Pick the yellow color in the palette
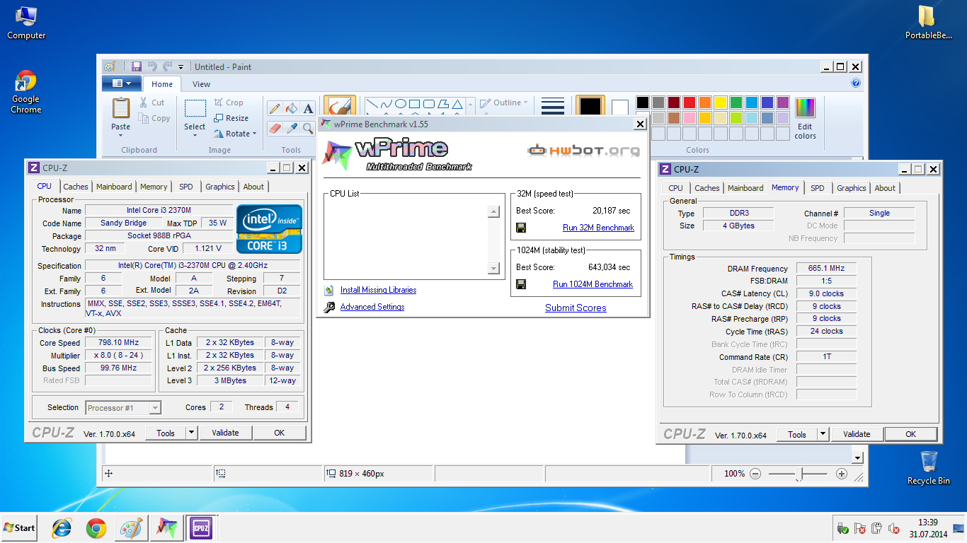This screenshot has height=543, width=967. pyautogui.click(x=720, y=103)
